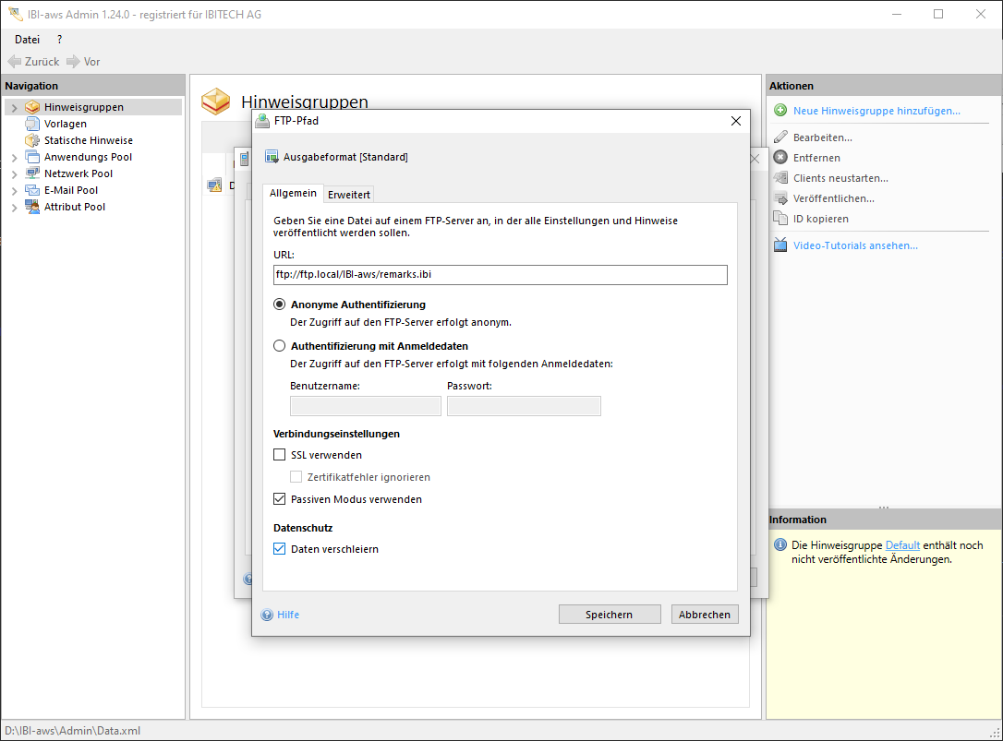Expand the Anwendungs Pool node
This screenshot has height=741, width=1003.
click(14, 158)
